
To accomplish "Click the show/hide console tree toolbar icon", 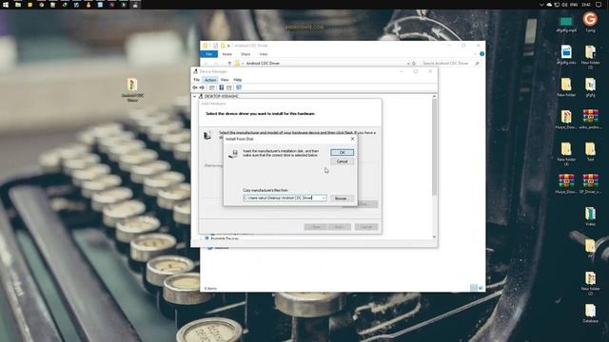I will pyautogui.click(x=211, y=87).
